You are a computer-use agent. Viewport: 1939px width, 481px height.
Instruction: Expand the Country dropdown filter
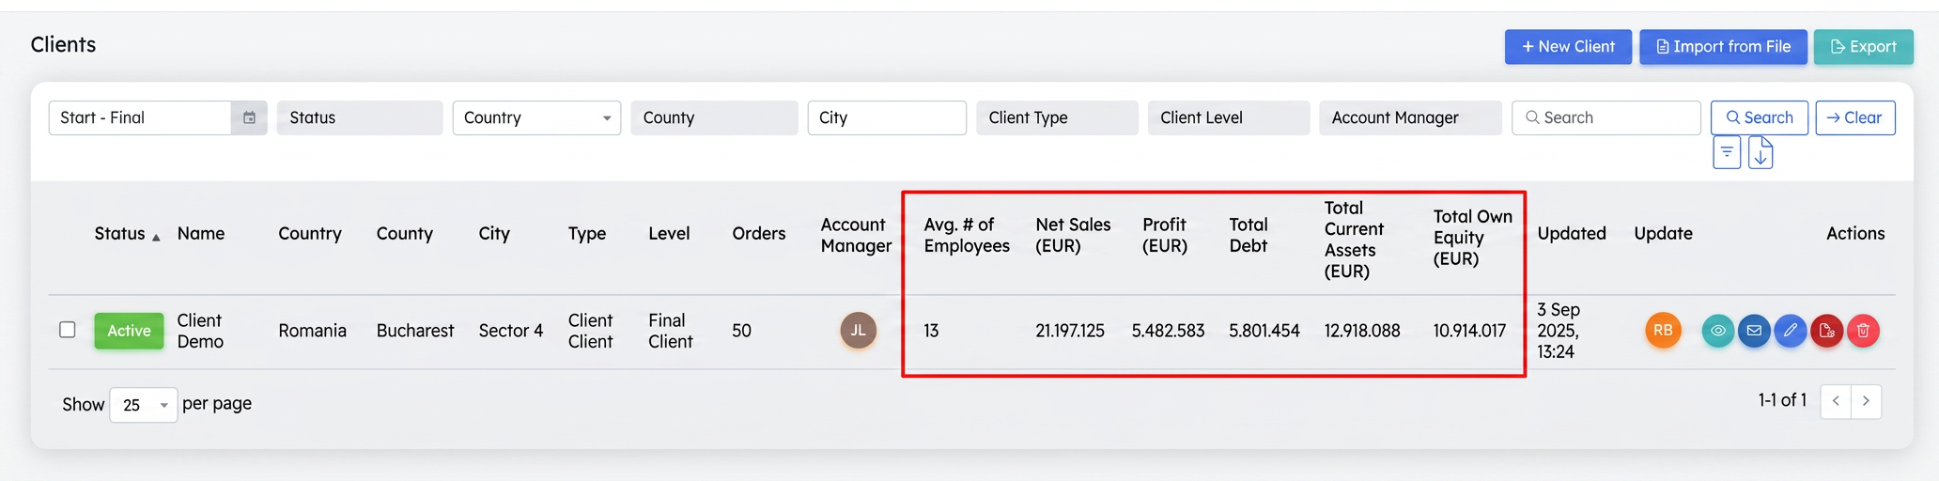coord(536,117)
